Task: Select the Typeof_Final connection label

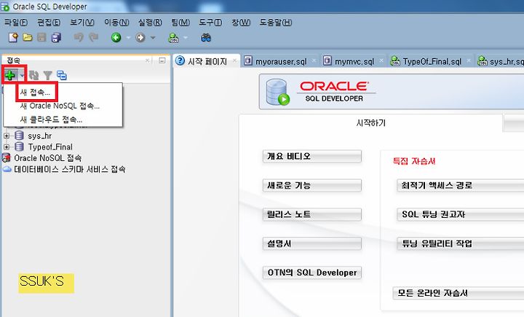Action: pos(50,147)
